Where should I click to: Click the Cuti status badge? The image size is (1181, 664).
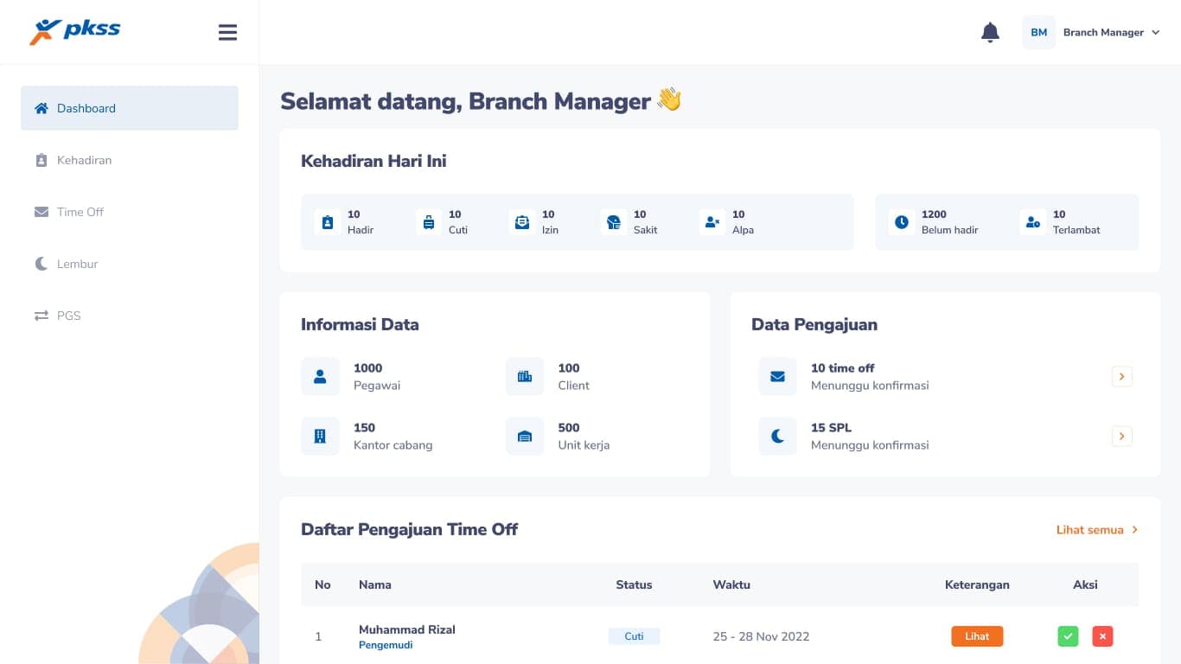click(x=634, y=636)
